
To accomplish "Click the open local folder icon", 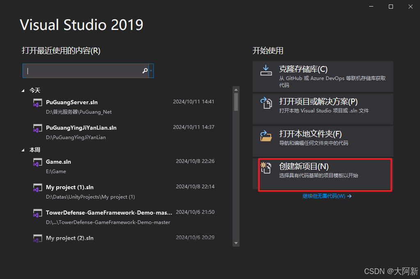I will [266, 136].
